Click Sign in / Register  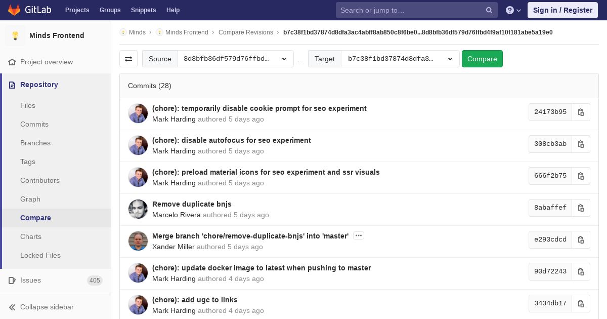(562, 10)
